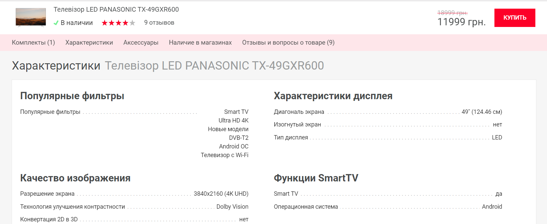Click the DVB-T2 filter link
This screenshot has height=224, width=547.
239,138
